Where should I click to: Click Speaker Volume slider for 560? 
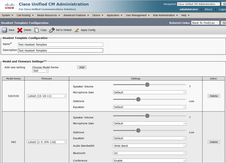click(150, 116)
